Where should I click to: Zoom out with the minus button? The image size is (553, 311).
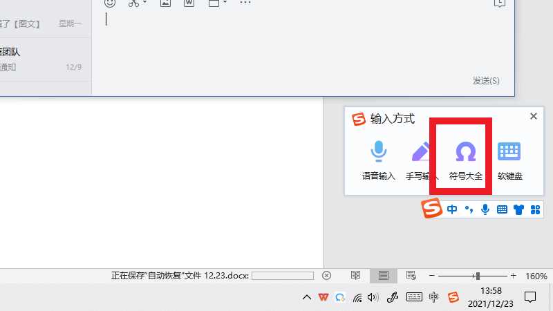(x=431, y=276)
